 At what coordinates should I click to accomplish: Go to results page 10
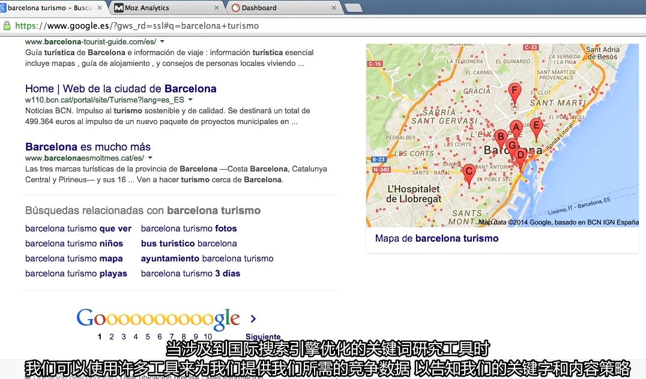pos(208,336)
